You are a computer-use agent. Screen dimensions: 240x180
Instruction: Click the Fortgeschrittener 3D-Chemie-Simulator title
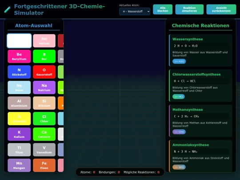click(x=60, y=9)
